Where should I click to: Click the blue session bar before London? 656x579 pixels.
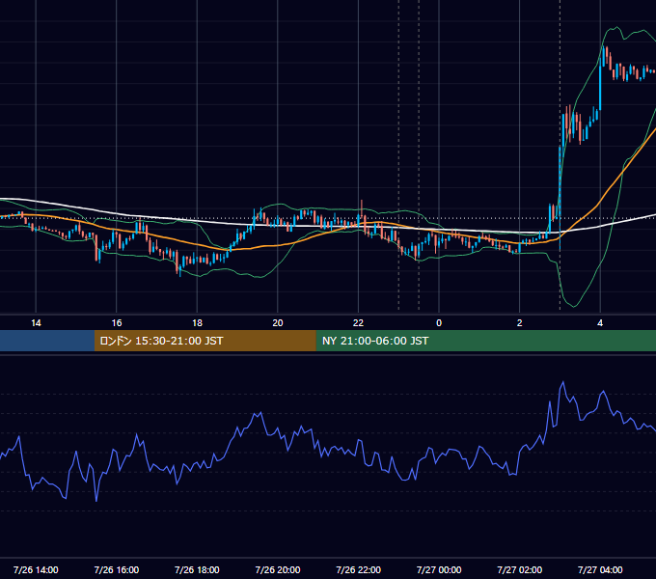coord(47,341)
